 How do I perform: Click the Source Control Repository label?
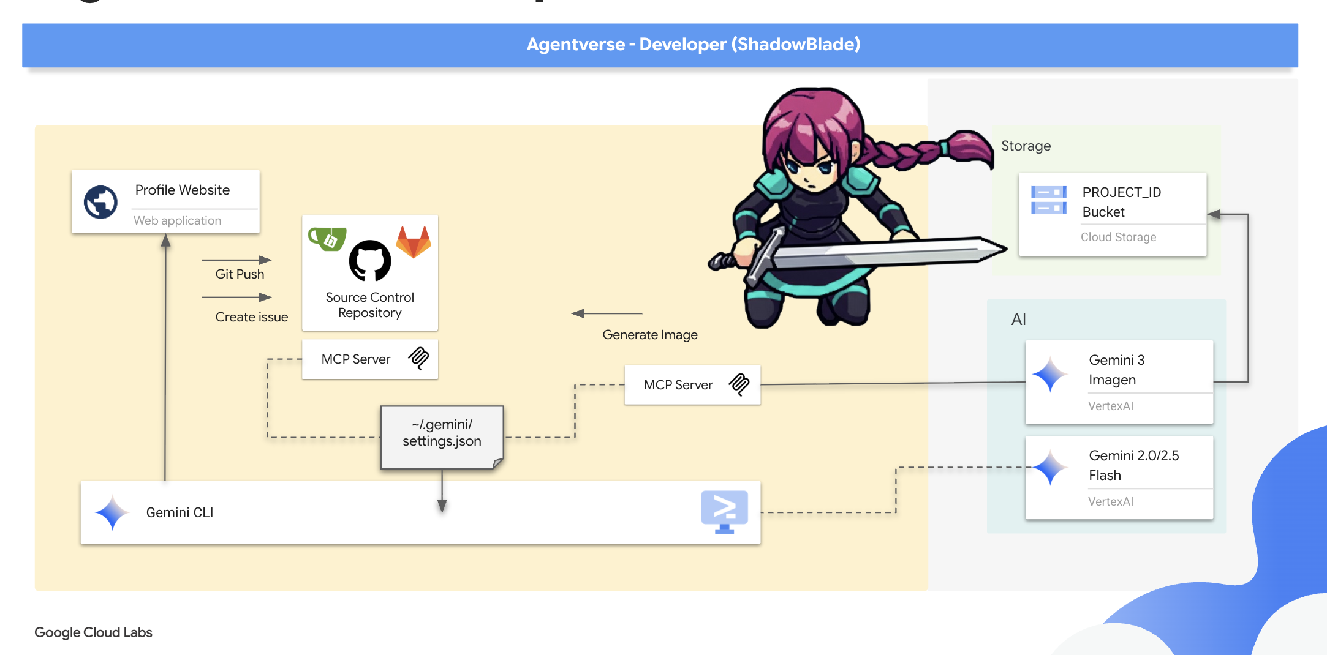[x=369, y=305]
